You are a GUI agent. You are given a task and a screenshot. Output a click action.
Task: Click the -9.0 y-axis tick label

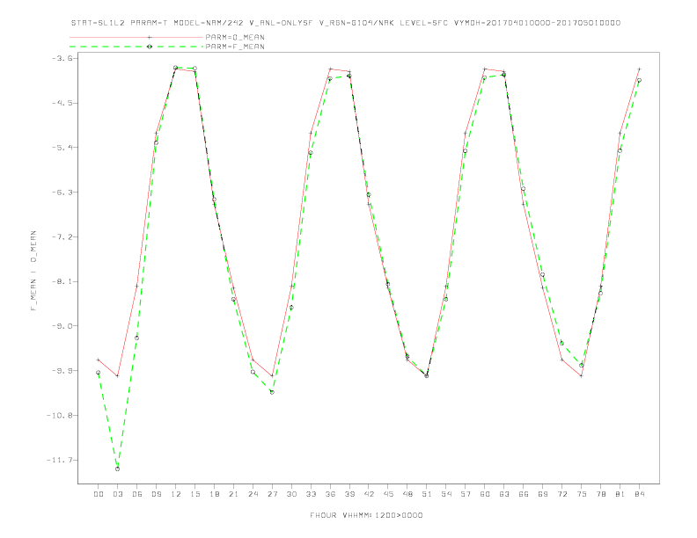click(x=64, y=326)
